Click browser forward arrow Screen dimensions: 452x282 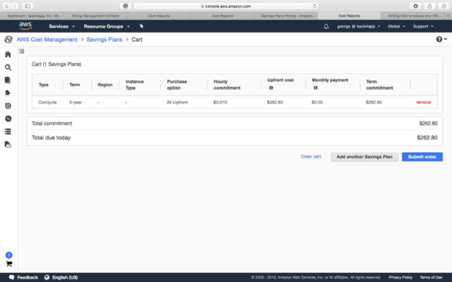[14, 6]
